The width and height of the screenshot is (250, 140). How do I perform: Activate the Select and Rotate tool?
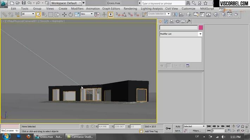70,14
